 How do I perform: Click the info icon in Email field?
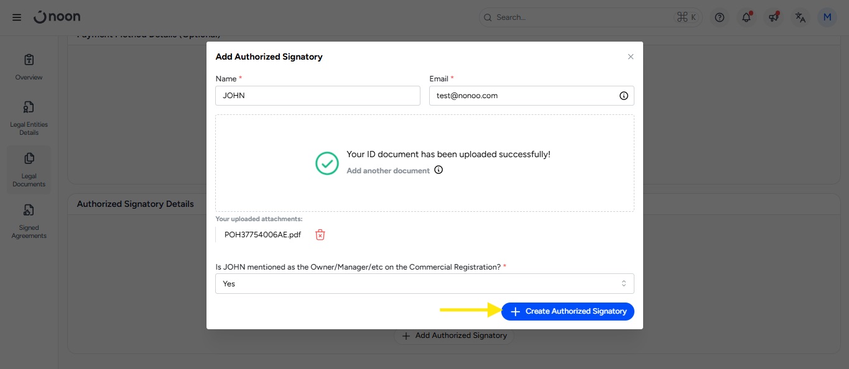(624, 96)
